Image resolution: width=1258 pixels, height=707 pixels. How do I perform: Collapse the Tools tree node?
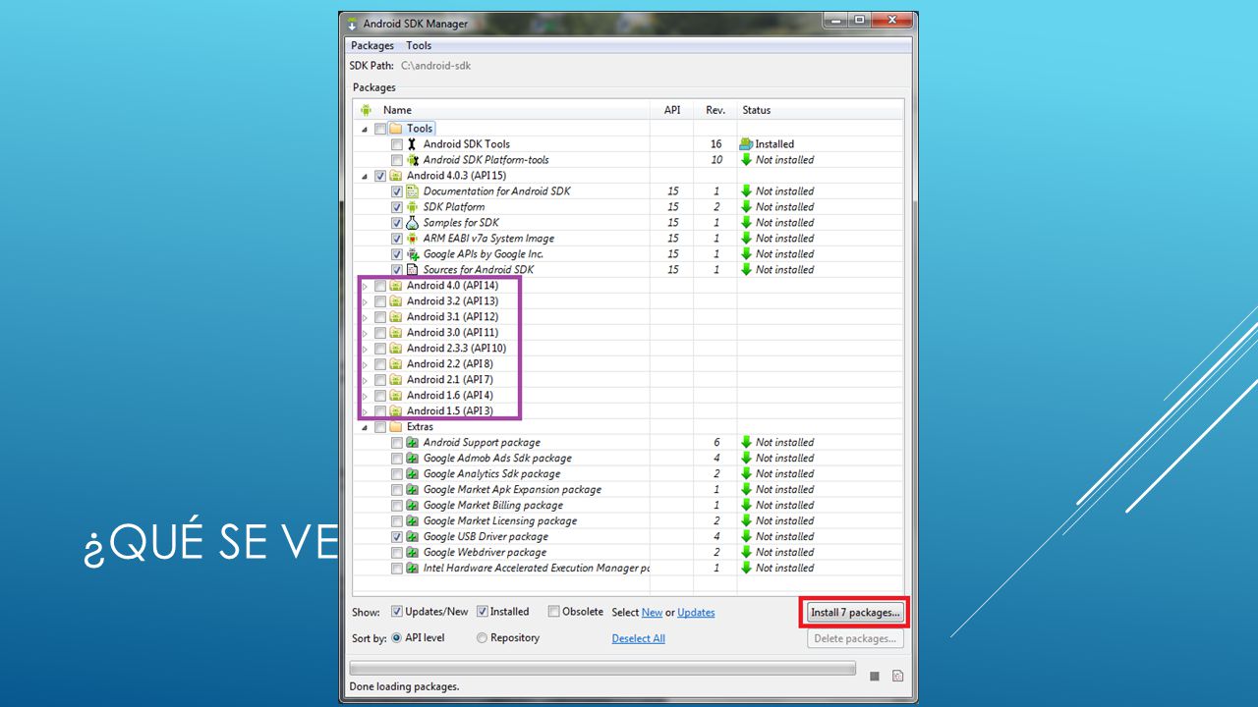click(x=366, y=129)
